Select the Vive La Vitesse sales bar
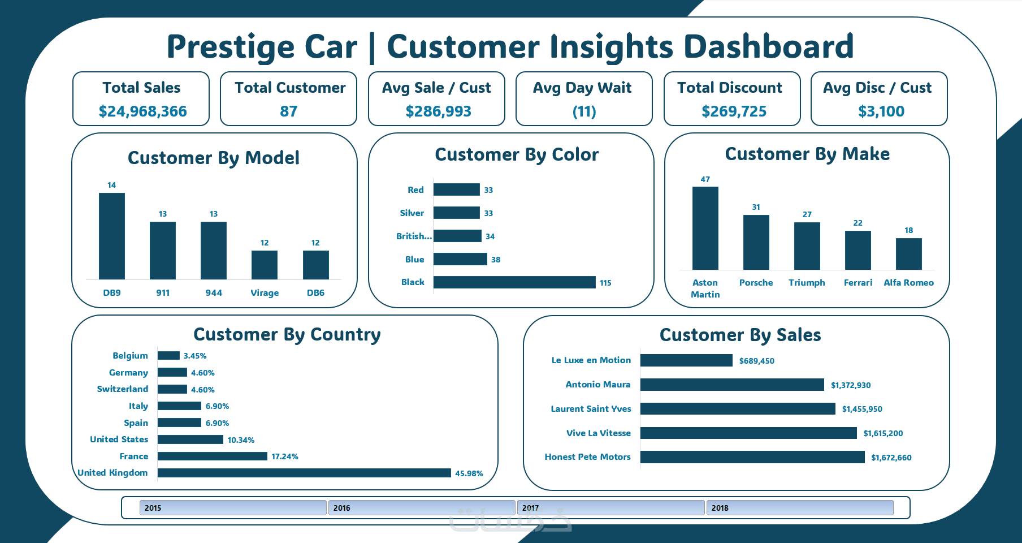 point(748,433)
